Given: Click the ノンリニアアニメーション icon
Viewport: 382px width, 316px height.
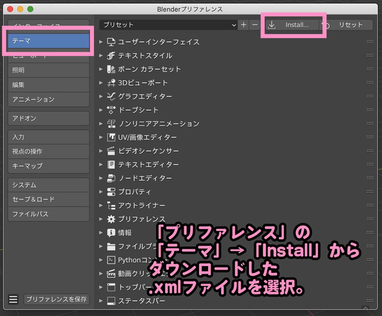Looking at the screenshot, I should [111, 124].
